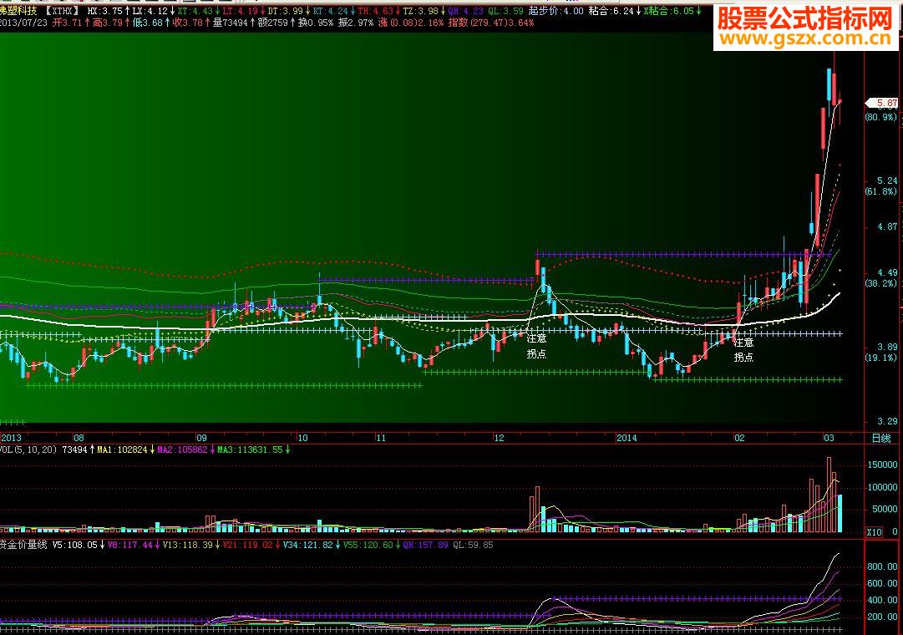Select the QL:3.59 indicator value
Viewport: 903px width, 635px height.
[505, 11]
